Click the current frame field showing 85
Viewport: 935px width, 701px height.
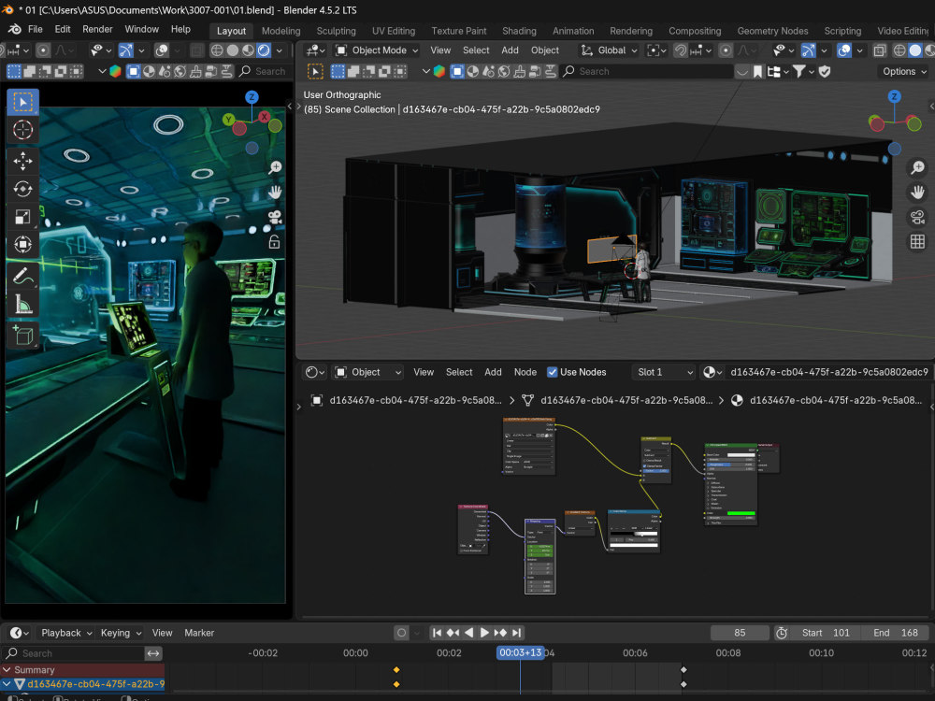coord(740,633)
